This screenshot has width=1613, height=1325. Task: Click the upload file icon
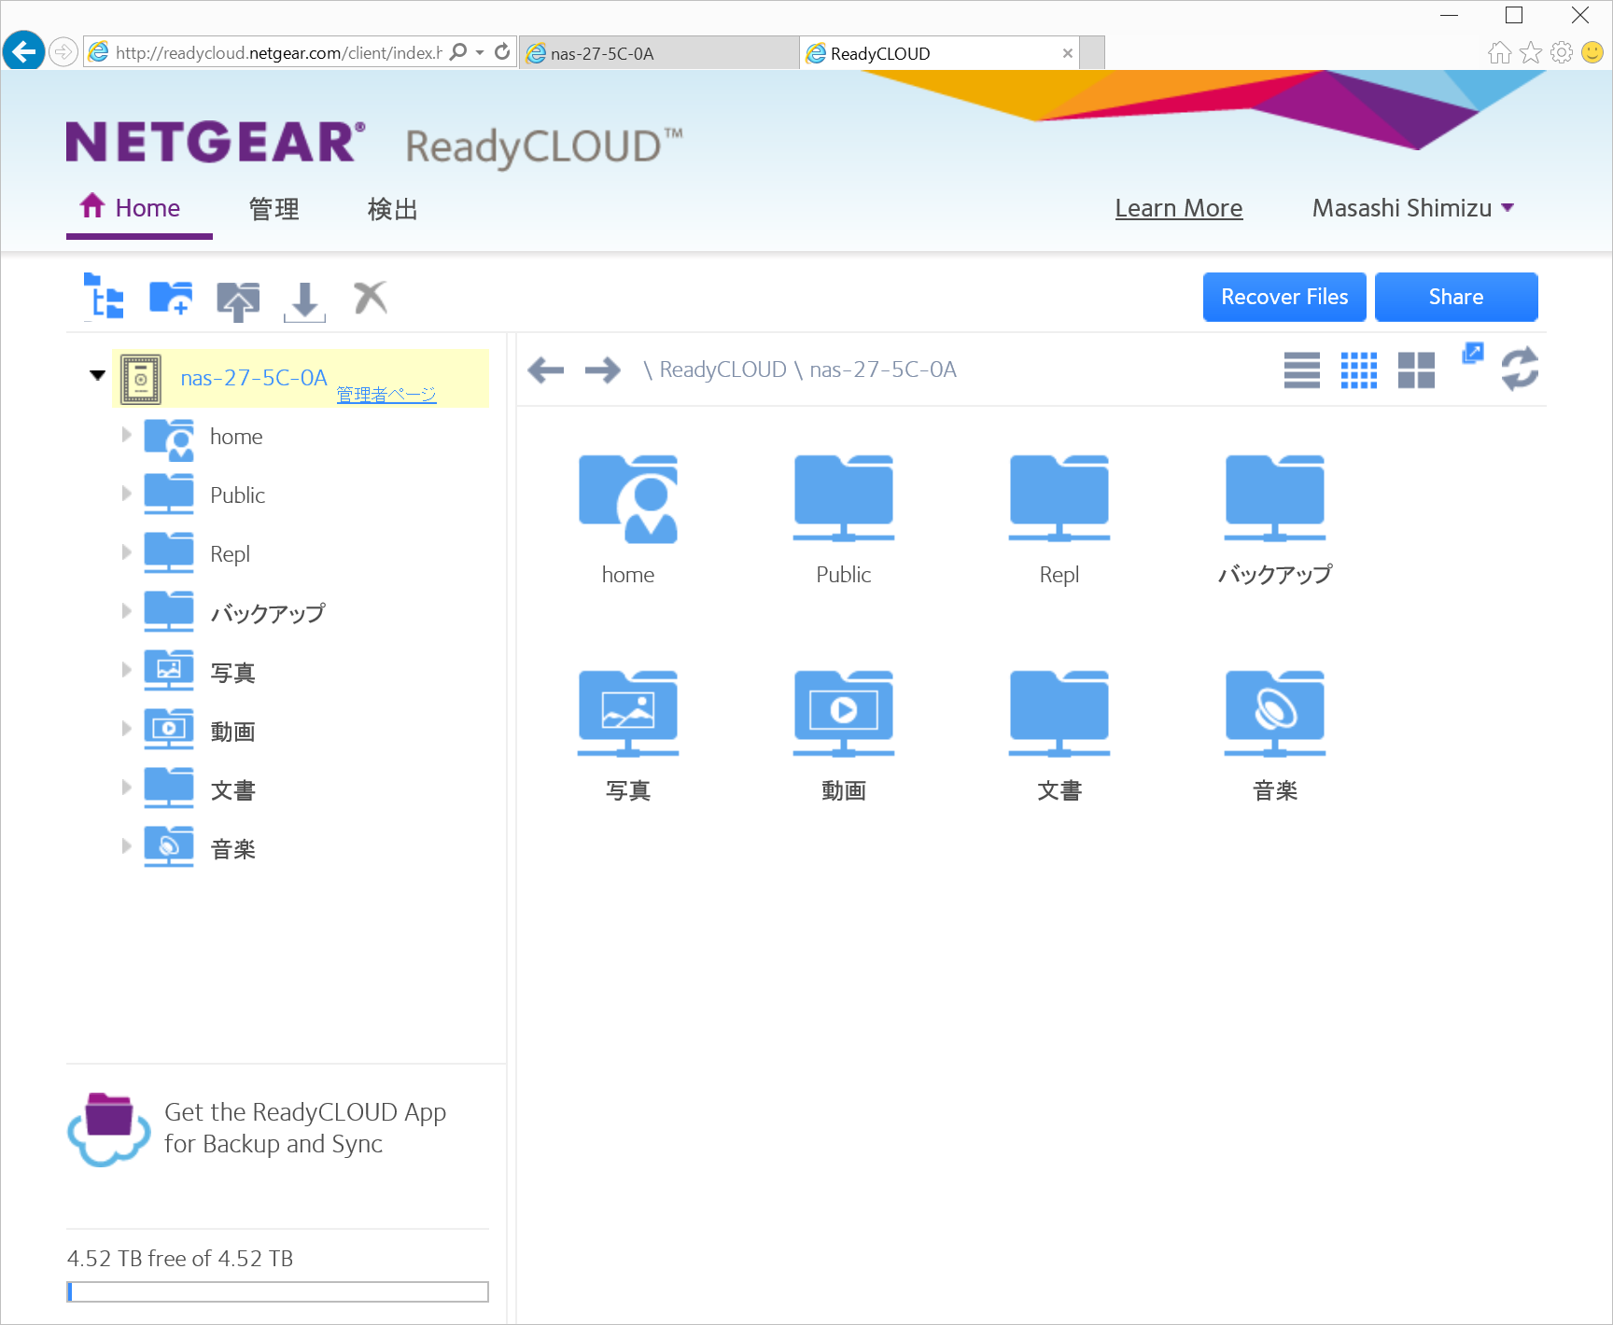click(238, 300)
